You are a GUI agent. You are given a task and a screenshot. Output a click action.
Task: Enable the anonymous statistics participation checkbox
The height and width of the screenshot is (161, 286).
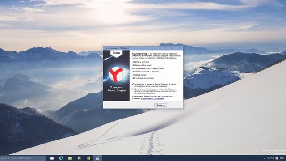pyautogui.click(x=133, y=89)
